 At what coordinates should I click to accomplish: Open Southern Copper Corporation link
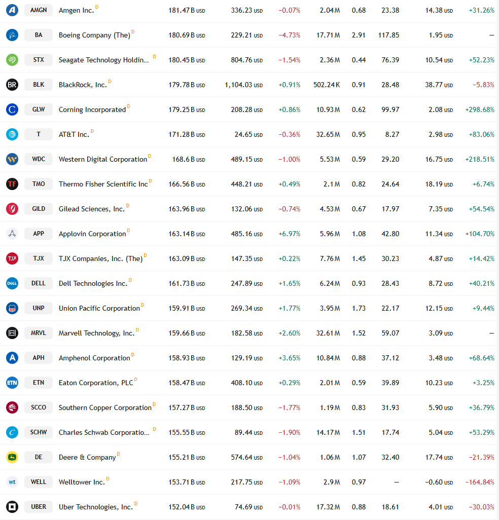(105, 407)
